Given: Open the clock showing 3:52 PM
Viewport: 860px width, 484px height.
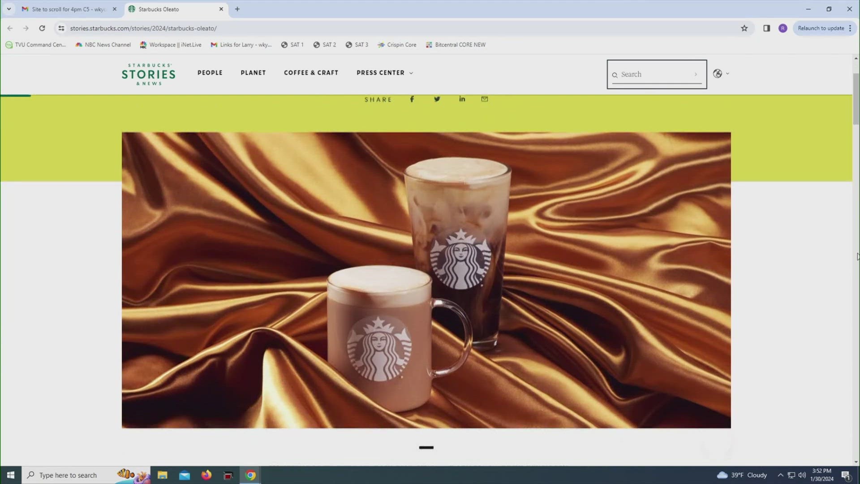Looking at the screenshot, I should click(821, 475).
